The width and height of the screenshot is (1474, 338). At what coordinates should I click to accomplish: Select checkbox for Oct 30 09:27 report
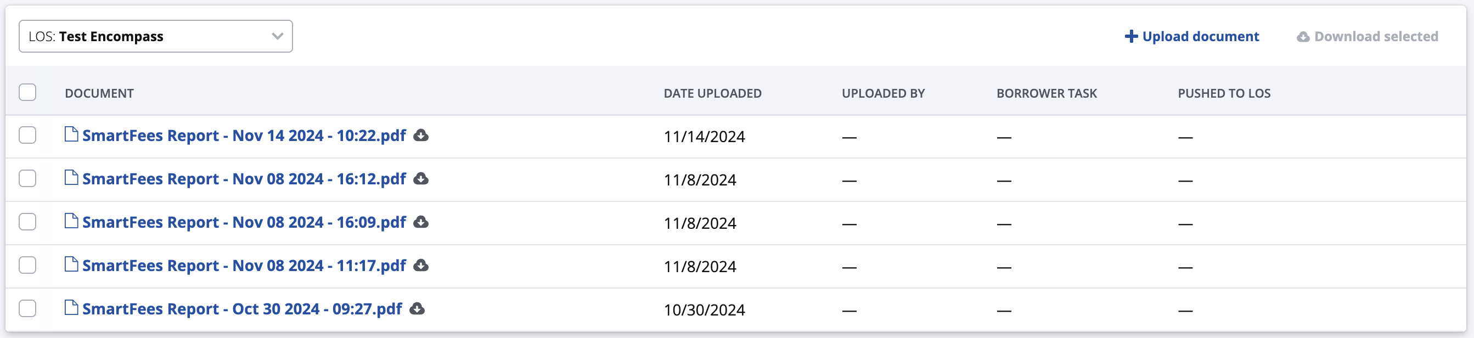[27, 309]
